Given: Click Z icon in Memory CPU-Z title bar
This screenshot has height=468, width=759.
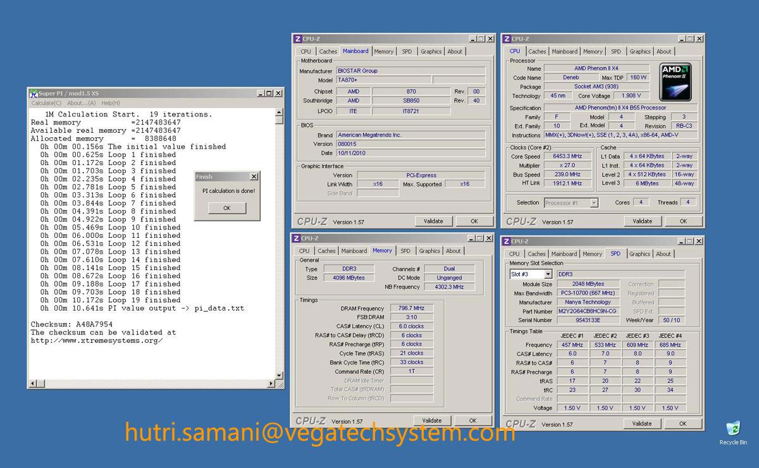Looking at the screenshot, I should [x=296, y=238].
